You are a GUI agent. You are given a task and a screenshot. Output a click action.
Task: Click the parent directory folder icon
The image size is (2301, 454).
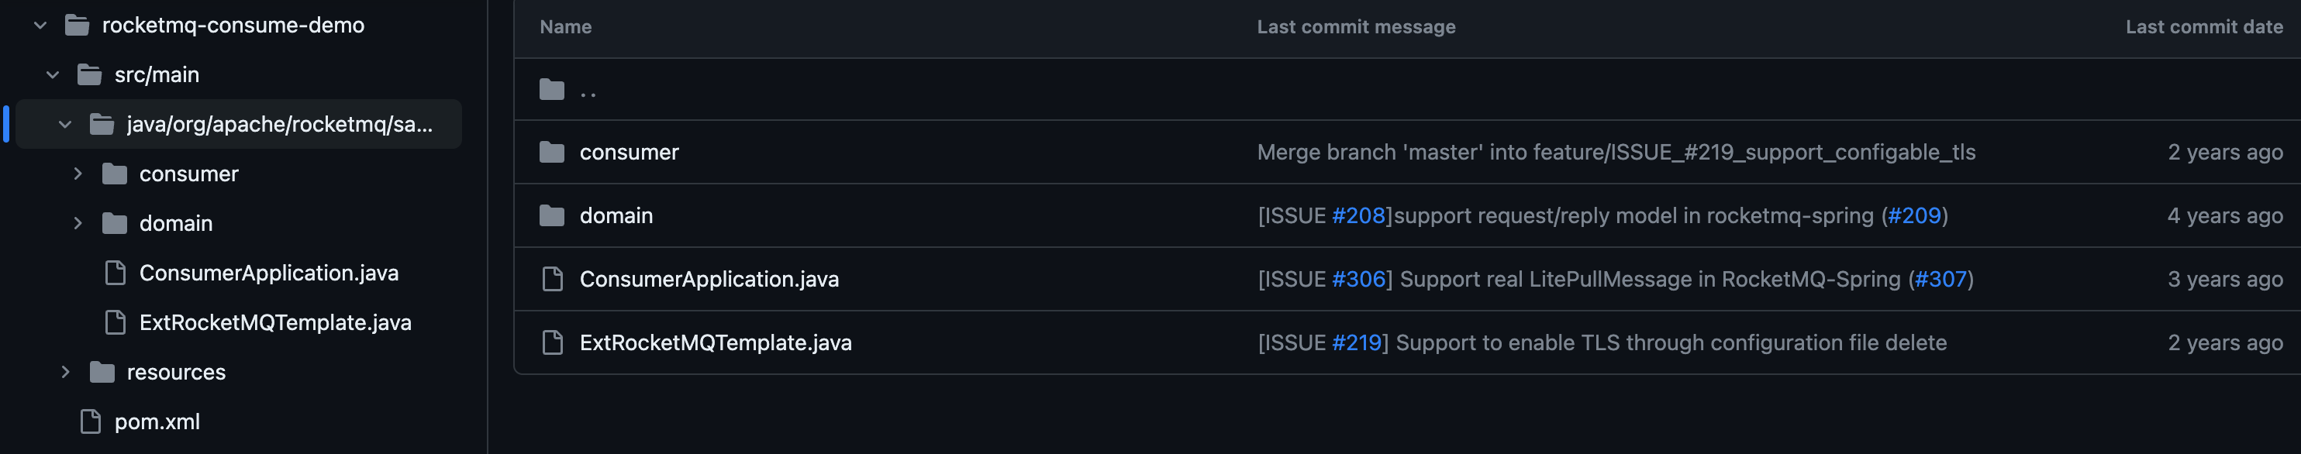point(552,89)
